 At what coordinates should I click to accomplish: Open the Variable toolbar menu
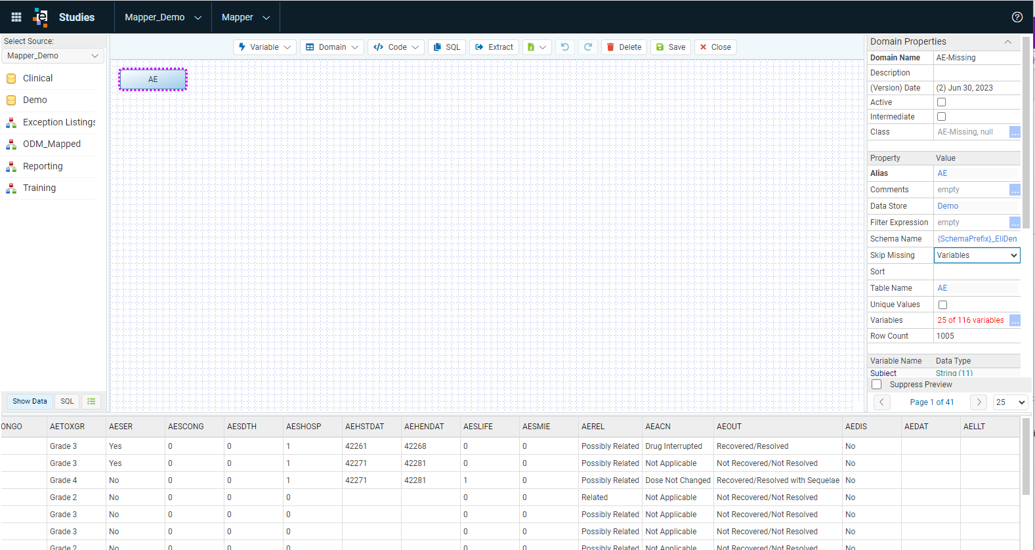tap(264, 47)
